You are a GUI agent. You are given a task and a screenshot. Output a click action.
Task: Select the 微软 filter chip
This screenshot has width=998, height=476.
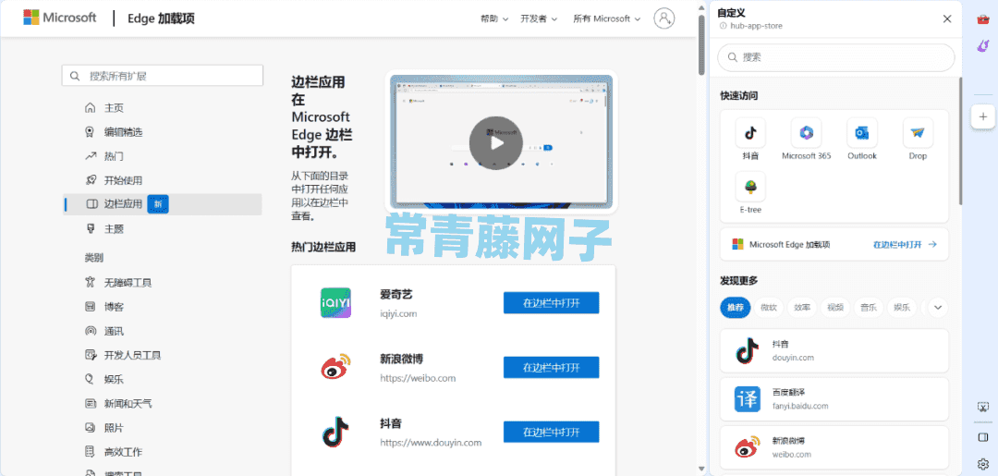click(768, 308)
